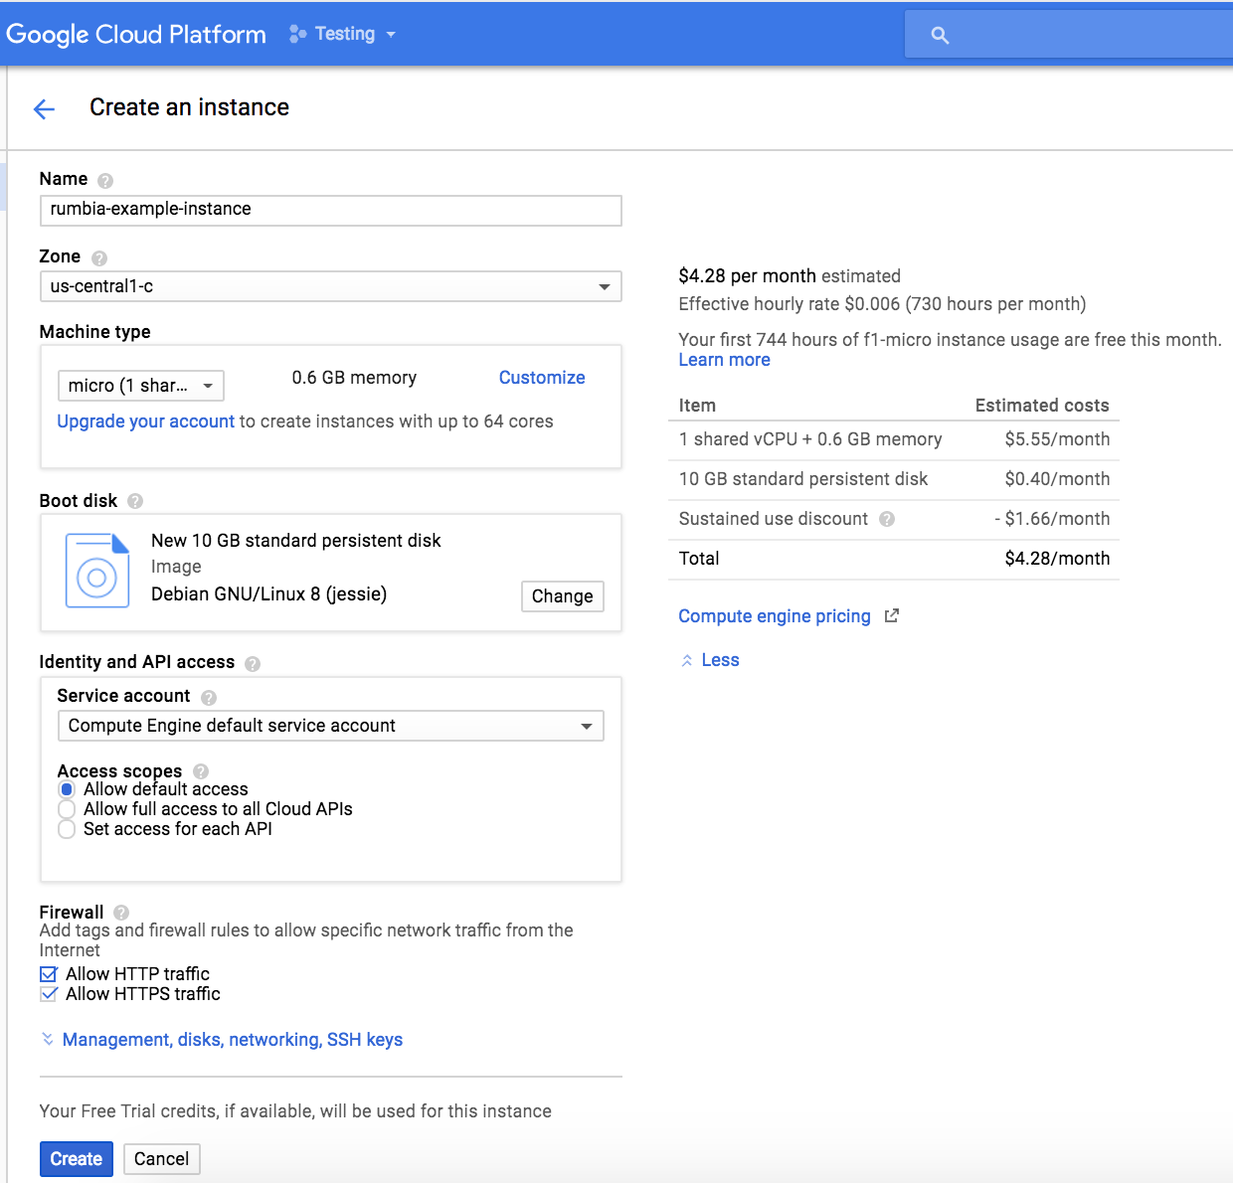
Task: Select Allow default access radio
Action: (67, 789)
